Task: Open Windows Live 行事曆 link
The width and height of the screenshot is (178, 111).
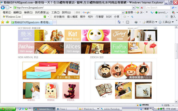Action: [x=100, y=17]
